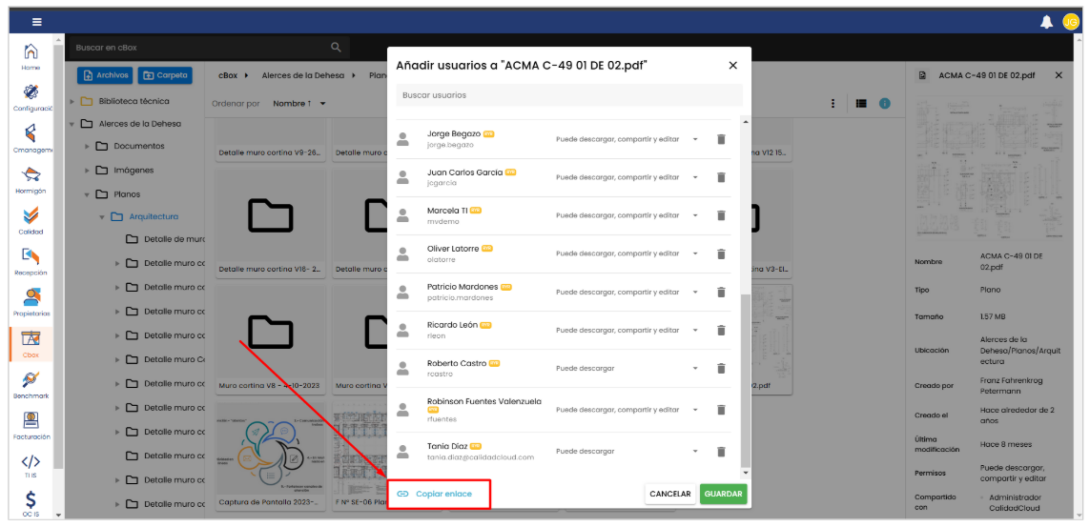Delete user Jorge Begazo from list
The height and width of the screenshot is (527, 1090).
pos(721,139)
